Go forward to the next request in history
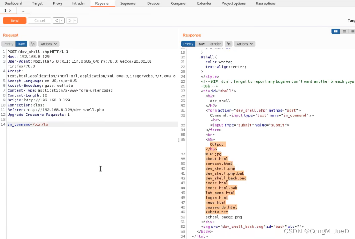Viewport: 355px width, 239px height. tap(70, 21)
